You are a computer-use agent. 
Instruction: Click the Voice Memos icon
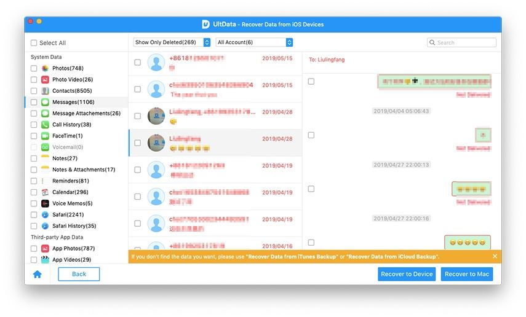45,203
